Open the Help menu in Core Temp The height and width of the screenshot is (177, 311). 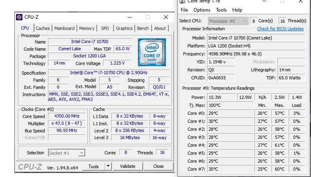[x=237, y=10]
